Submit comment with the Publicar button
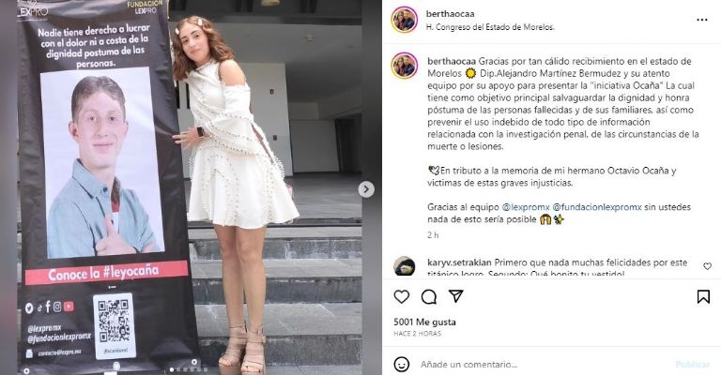 [x=693, y=365]
